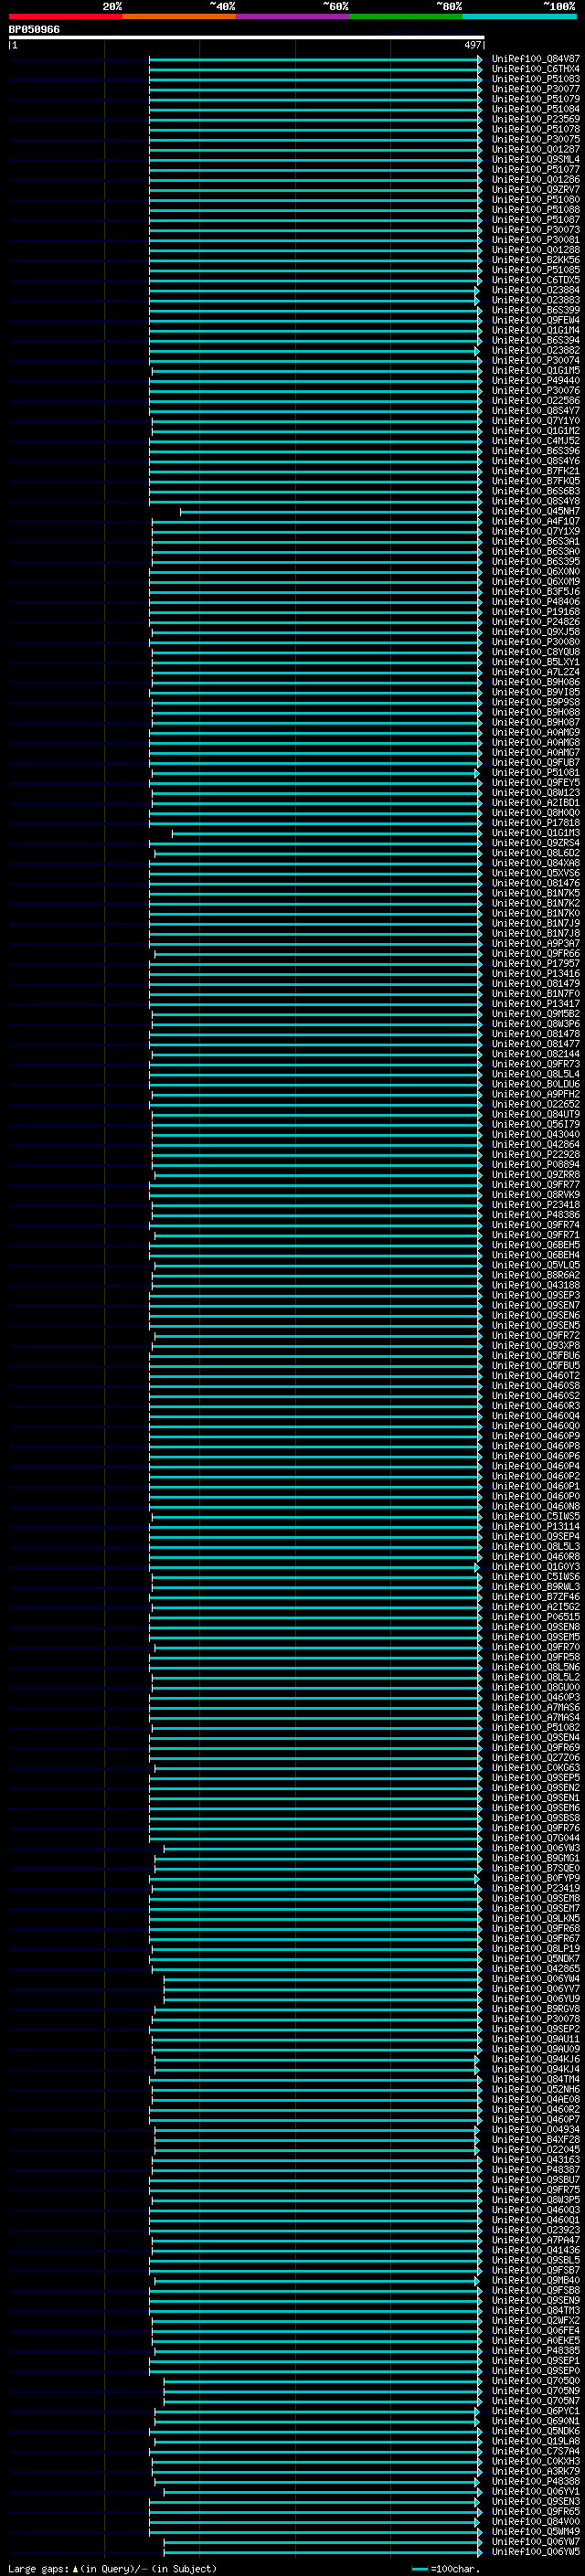
Task: Open the UniRef100_O23923 entry
Action: [535, 2230]
